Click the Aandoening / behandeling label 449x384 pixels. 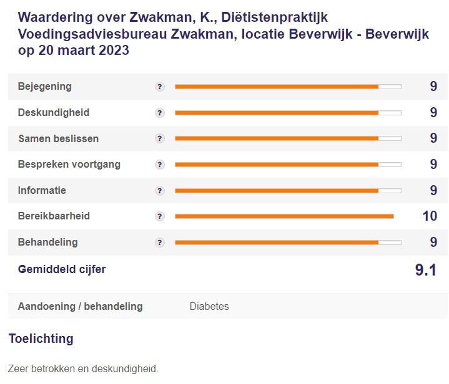(x=80, y=306)
